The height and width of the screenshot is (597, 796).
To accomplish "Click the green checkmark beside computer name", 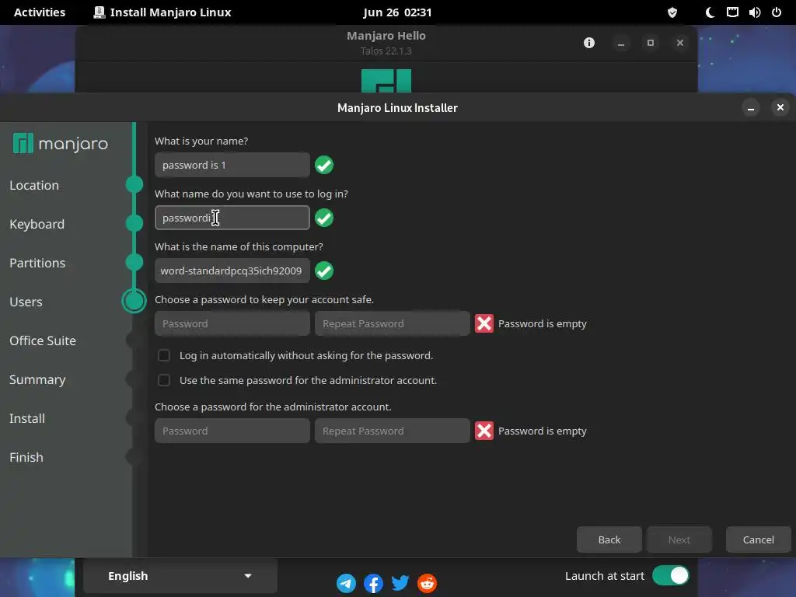I will point(324,271).
